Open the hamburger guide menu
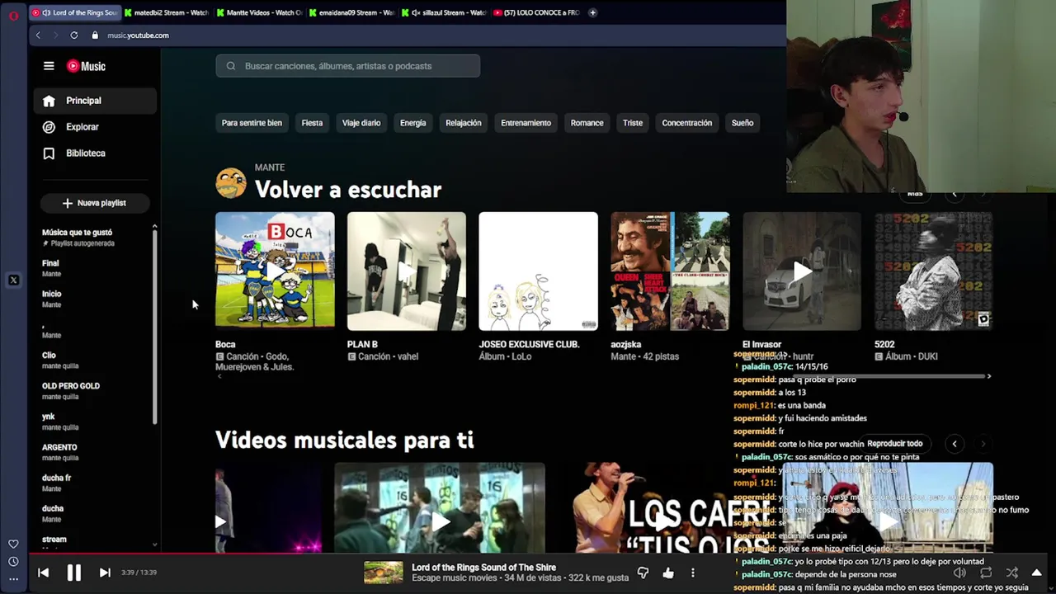1056x594 pixels. tap(49, 66)
